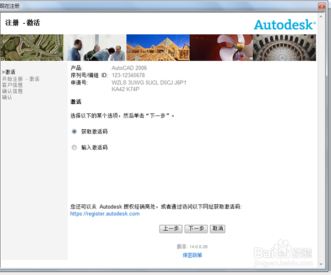Click the 下一步 button
Image resolution: width=331 pixels, height=275 pixels.
click(196, 229)
